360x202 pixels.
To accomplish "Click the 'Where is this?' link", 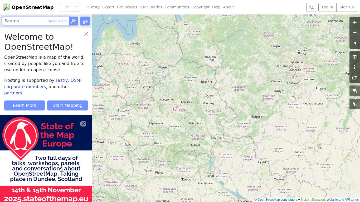I will click(x=58, y=21).
